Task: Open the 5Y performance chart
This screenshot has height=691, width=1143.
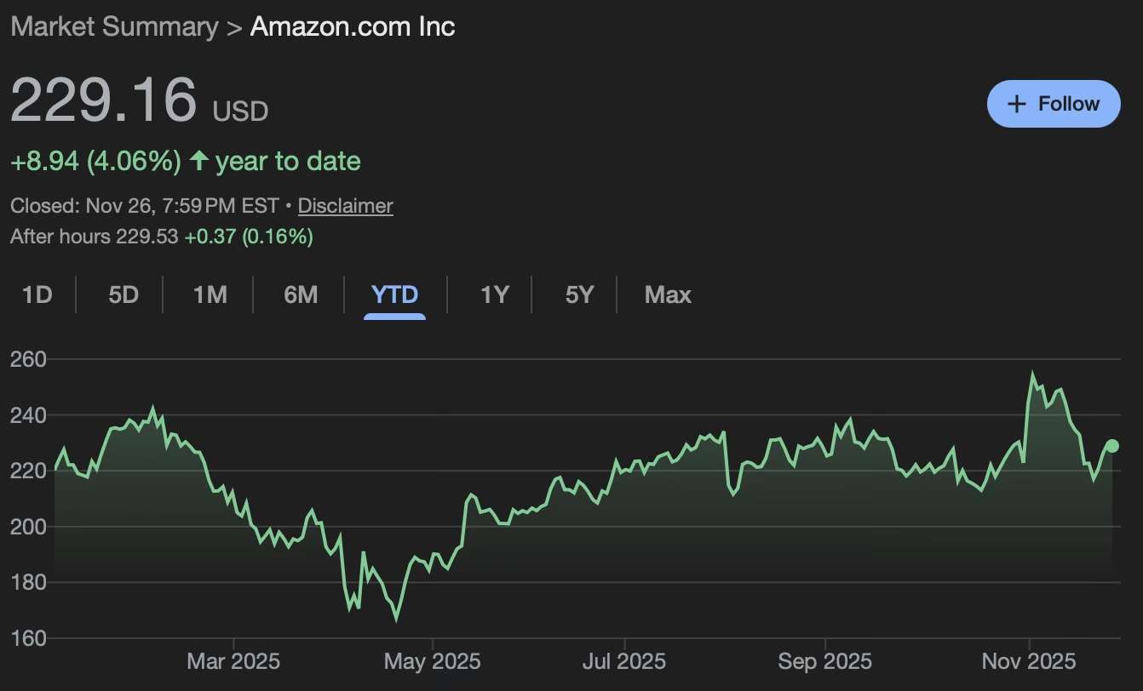Action: point(580,294)
